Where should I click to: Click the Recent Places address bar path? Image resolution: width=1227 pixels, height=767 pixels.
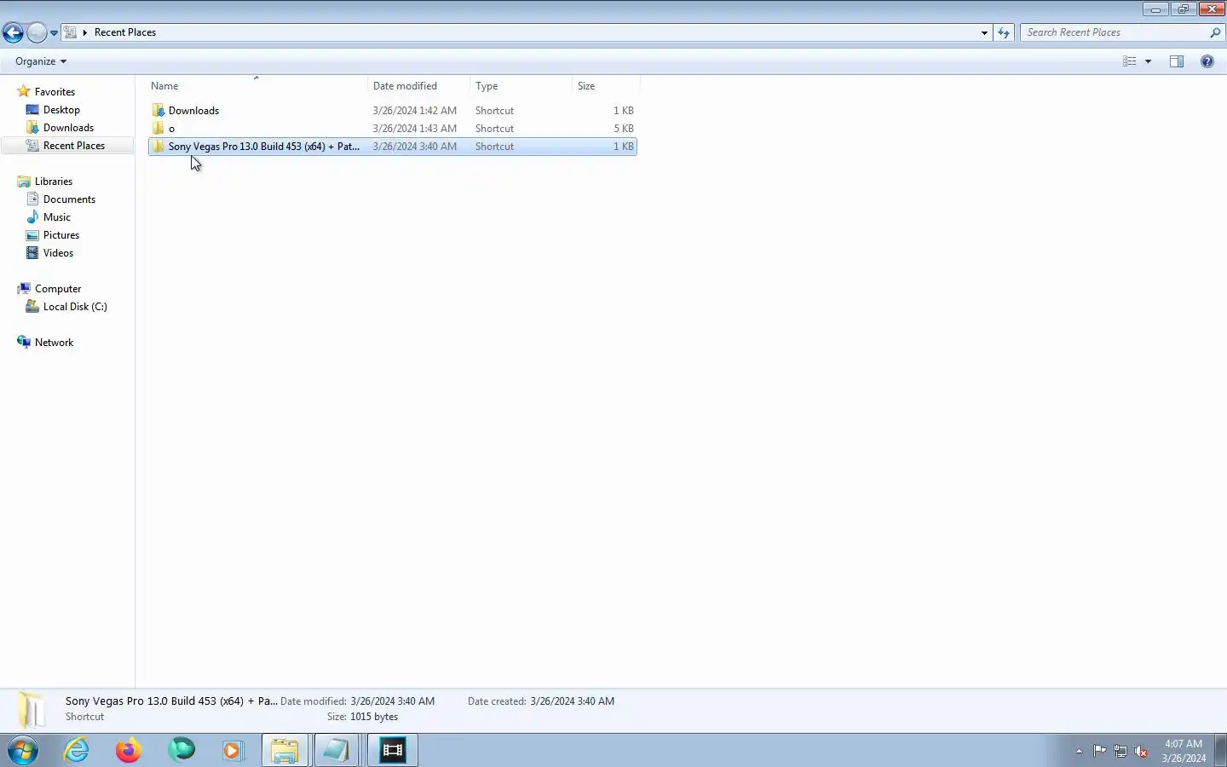(x=124, y=32)
